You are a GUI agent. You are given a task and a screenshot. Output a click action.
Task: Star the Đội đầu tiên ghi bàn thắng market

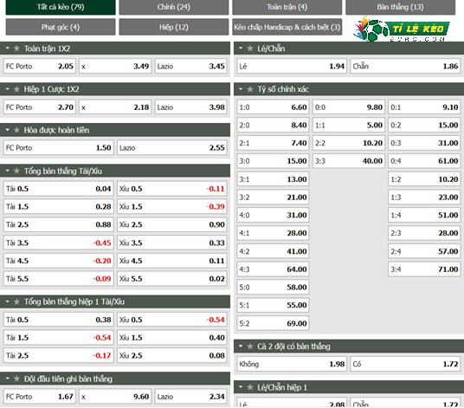pyautogui.click(x=16, y=379)
